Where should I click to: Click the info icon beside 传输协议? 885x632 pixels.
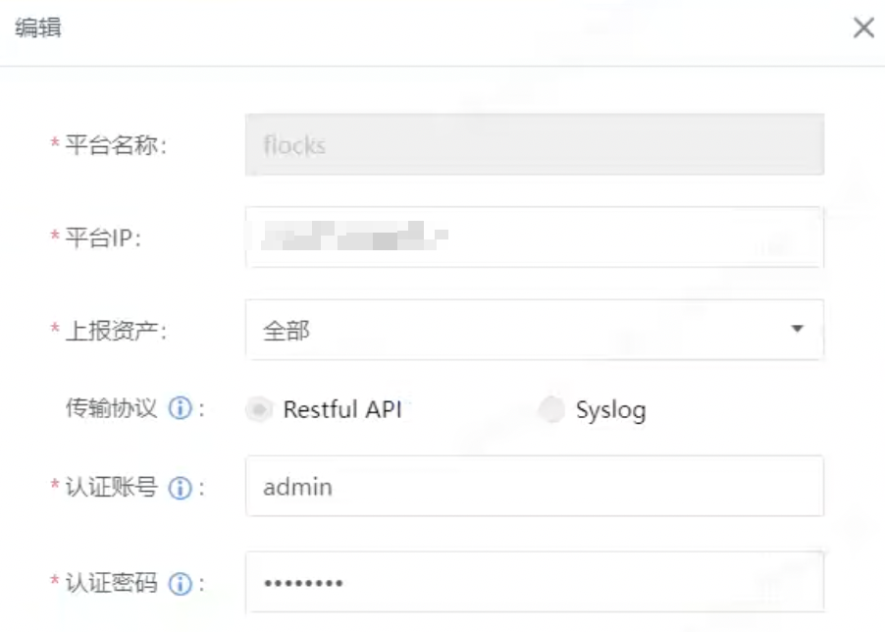(181, 407)
